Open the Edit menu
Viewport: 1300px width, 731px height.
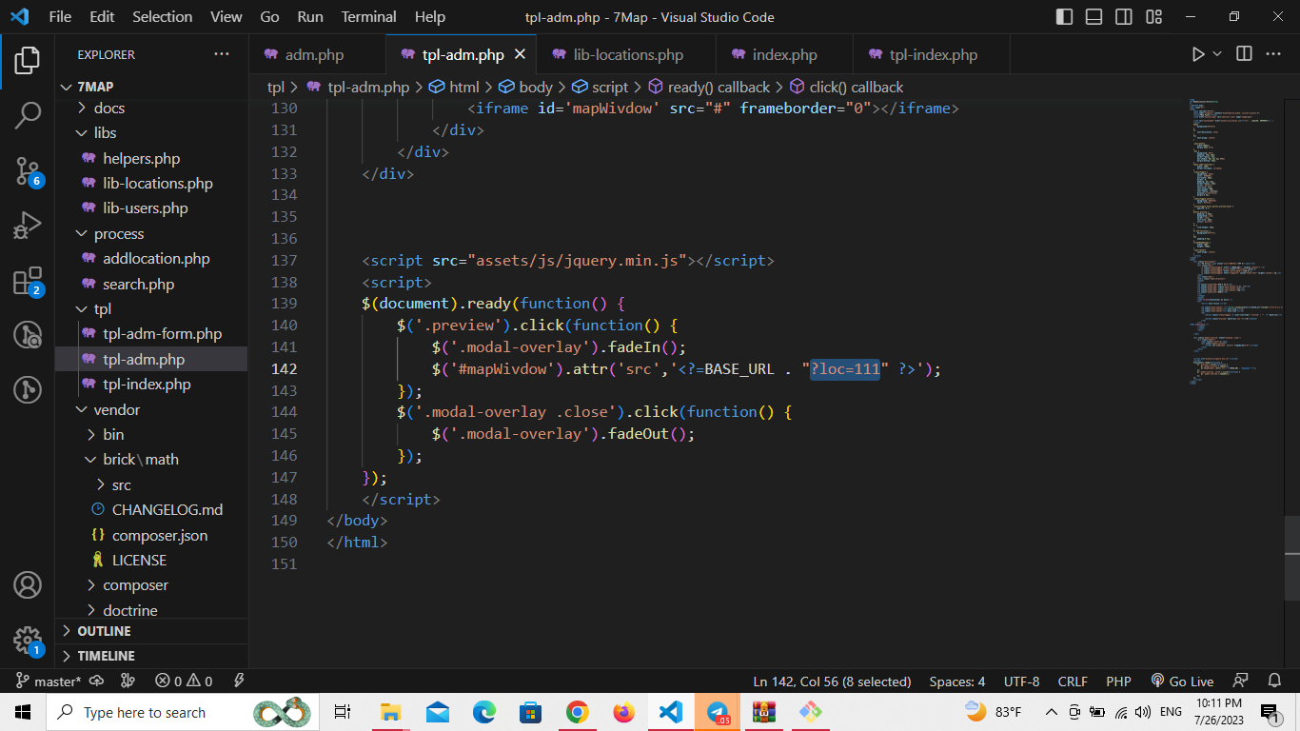coord(102,17)
